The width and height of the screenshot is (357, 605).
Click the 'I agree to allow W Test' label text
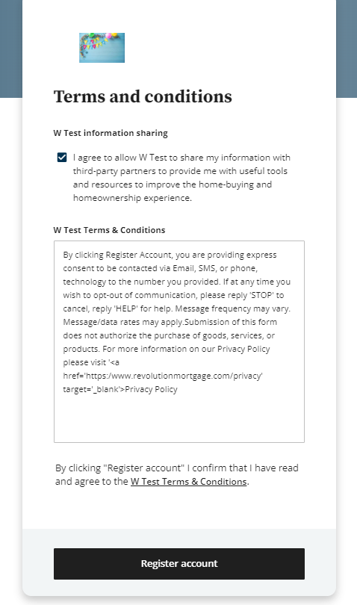pos(181,178)
